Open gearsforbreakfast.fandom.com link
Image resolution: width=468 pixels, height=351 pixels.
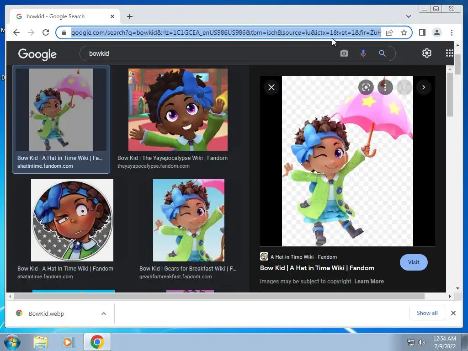tap(175, 277)
